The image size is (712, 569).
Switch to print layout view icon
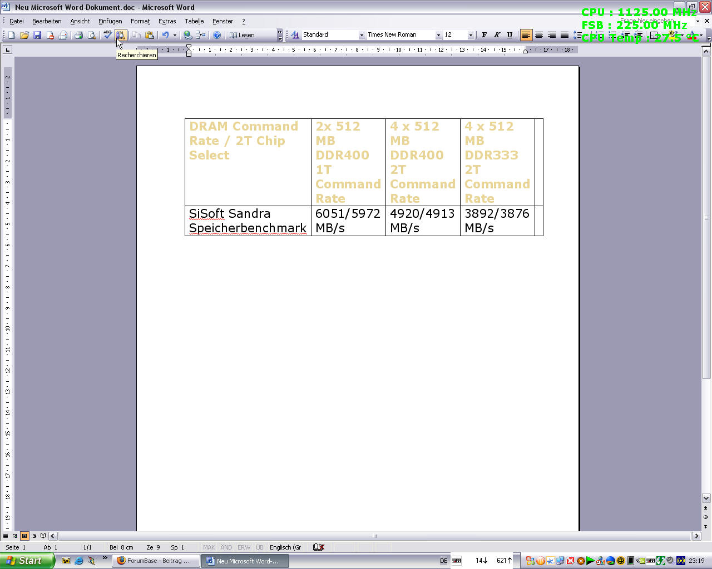pyautogui.click(x=24, y=536)
